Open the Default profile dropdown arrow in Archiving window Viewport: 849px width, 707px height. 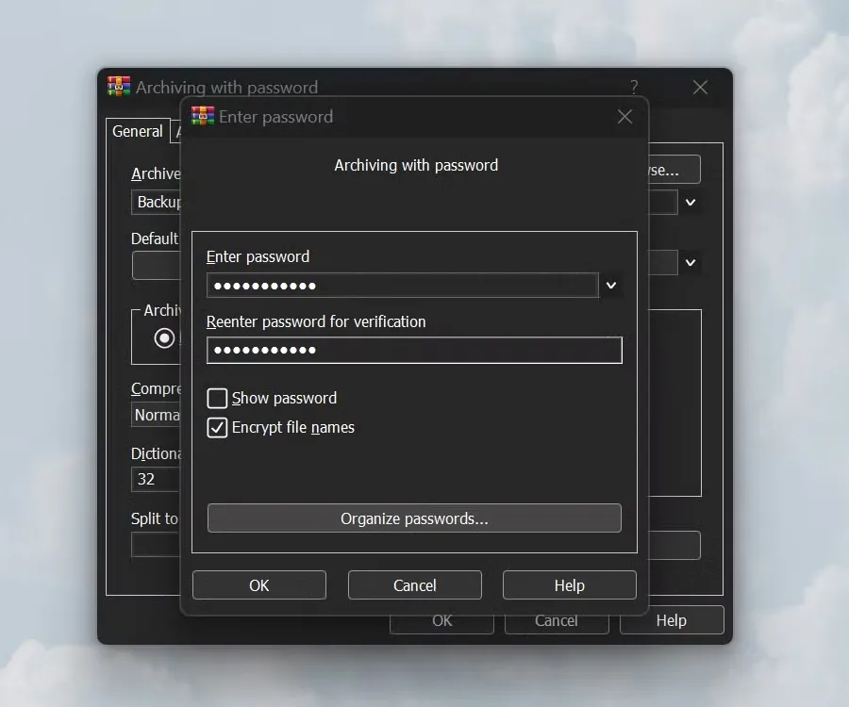pyautogui.click(x=691, y=263)
